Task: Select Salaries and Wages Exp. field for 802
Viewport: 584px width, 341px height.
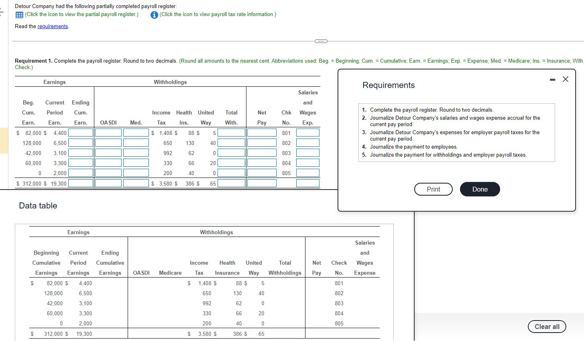Action: [x=308, y=143]
